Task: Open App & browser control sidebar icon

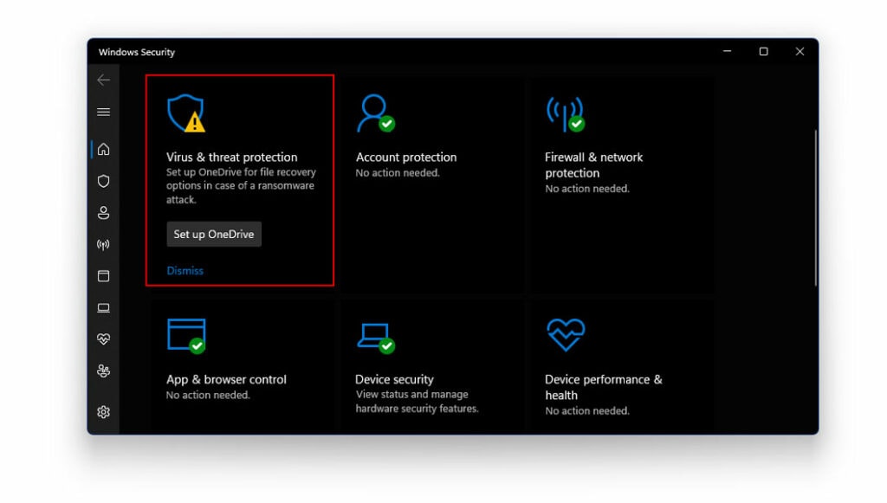Action: (x=104, y=276)
